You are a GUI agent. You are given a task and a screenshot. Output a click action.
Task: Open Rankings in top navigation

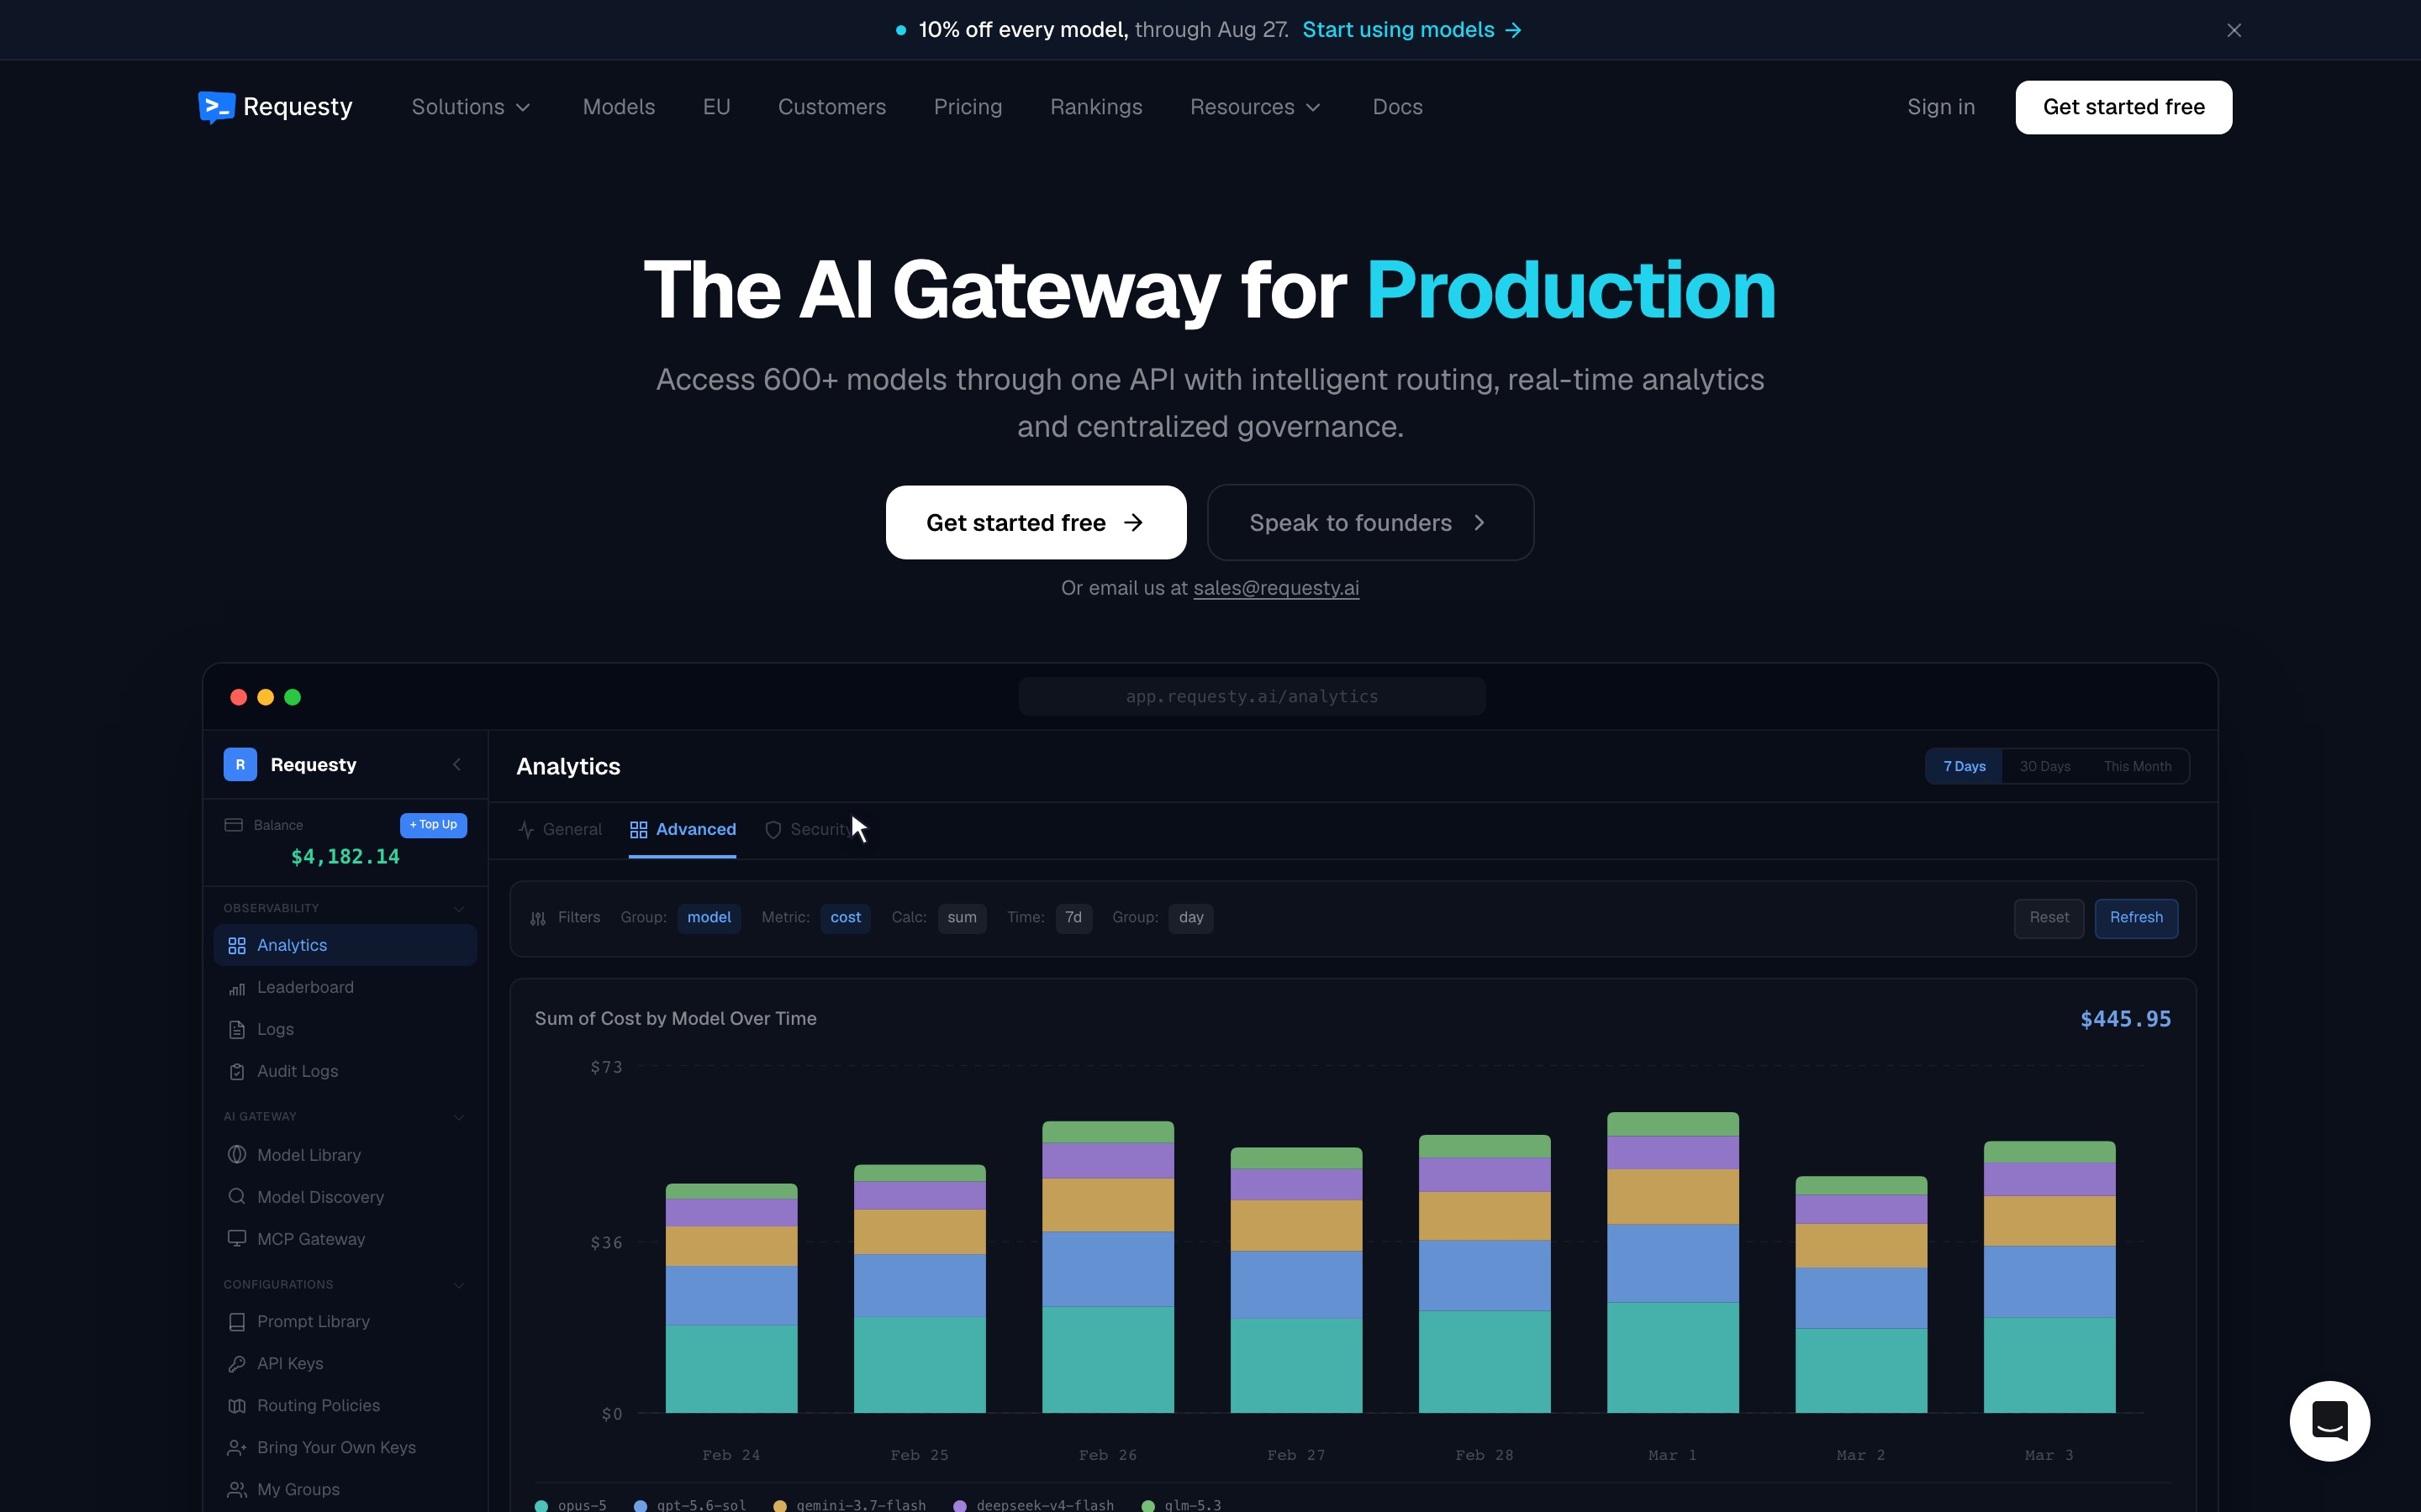pyautogui.click(x=1095, y=107)
